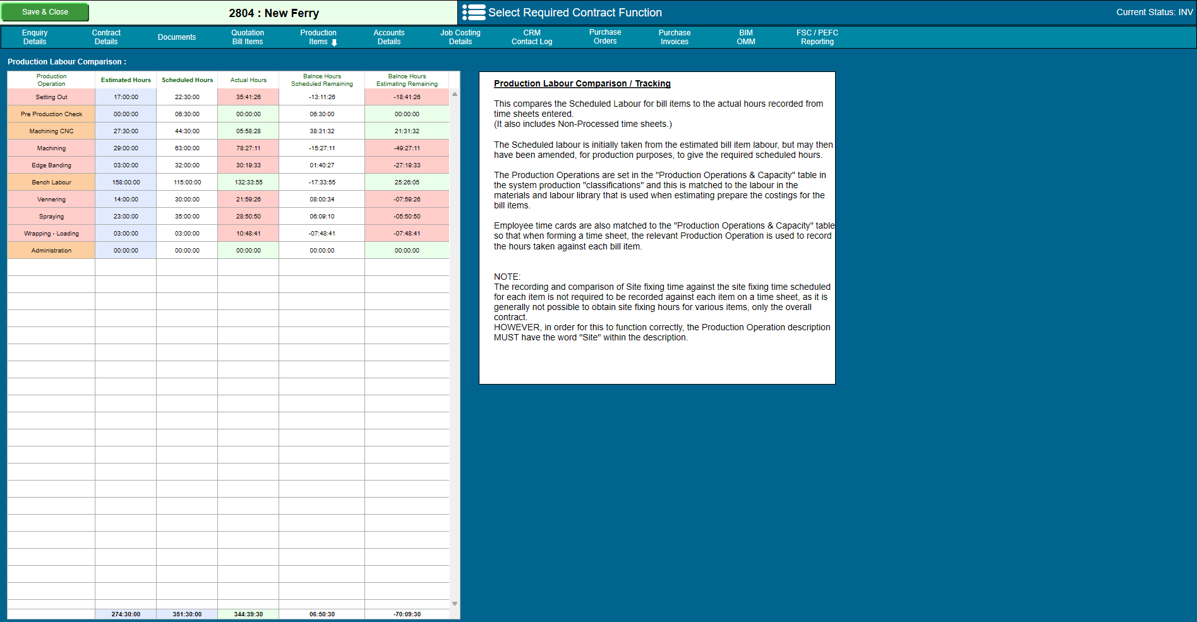Open the Documents tab
Screen dimensions: 1197x622
point(177,37)
